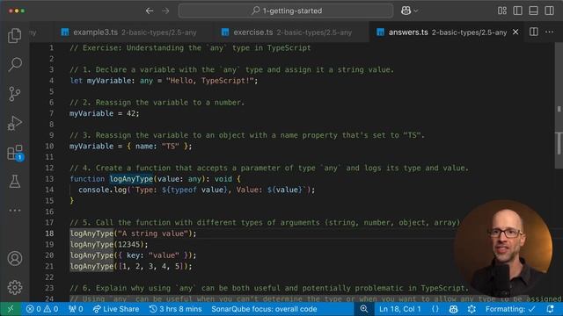Click the { name: "TS" } assignment line
Image resolution: width=563 pixels, height=316 pixels.
(x=131, y=147)
